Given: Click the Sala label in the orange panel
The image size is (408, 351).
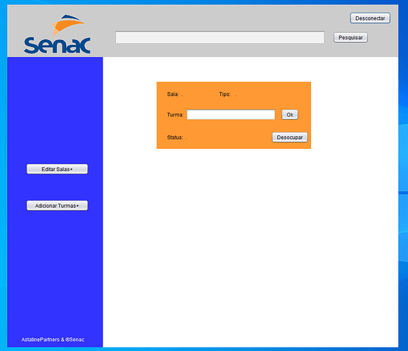Looking at the screenshot, I should [173, 94].
